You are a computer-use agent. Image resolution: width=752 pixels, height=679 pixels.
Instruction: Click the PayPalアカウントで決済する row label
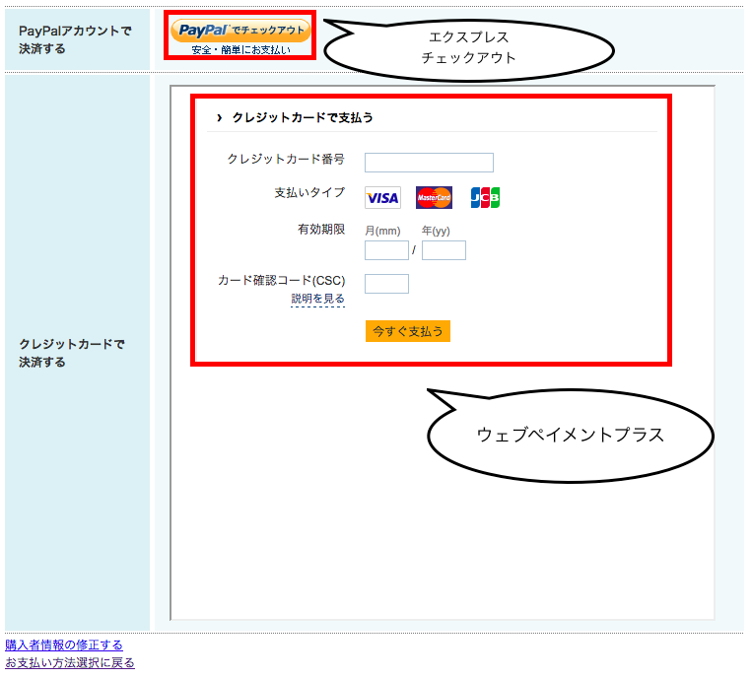click(75, 39)
